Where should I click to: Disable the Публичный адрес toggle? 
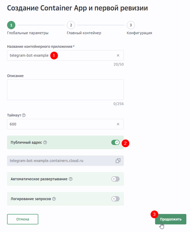coord(115,142)
